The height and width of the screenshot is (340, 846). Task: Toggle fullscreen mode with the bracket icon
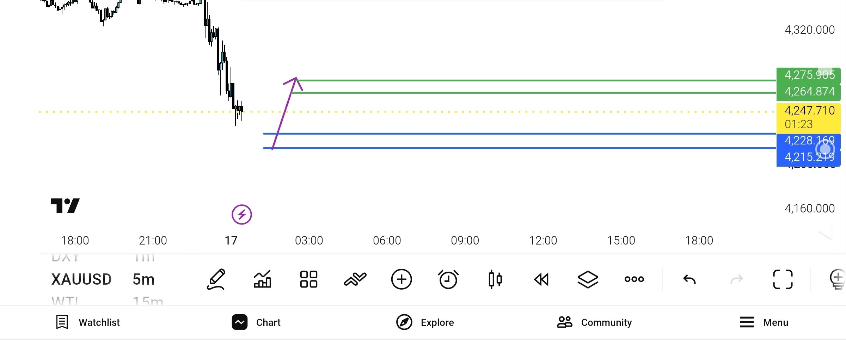click(783, 279)
